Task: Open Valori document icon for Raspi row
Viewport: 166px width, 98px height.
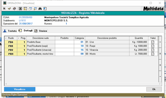Action: coord(153,46)
